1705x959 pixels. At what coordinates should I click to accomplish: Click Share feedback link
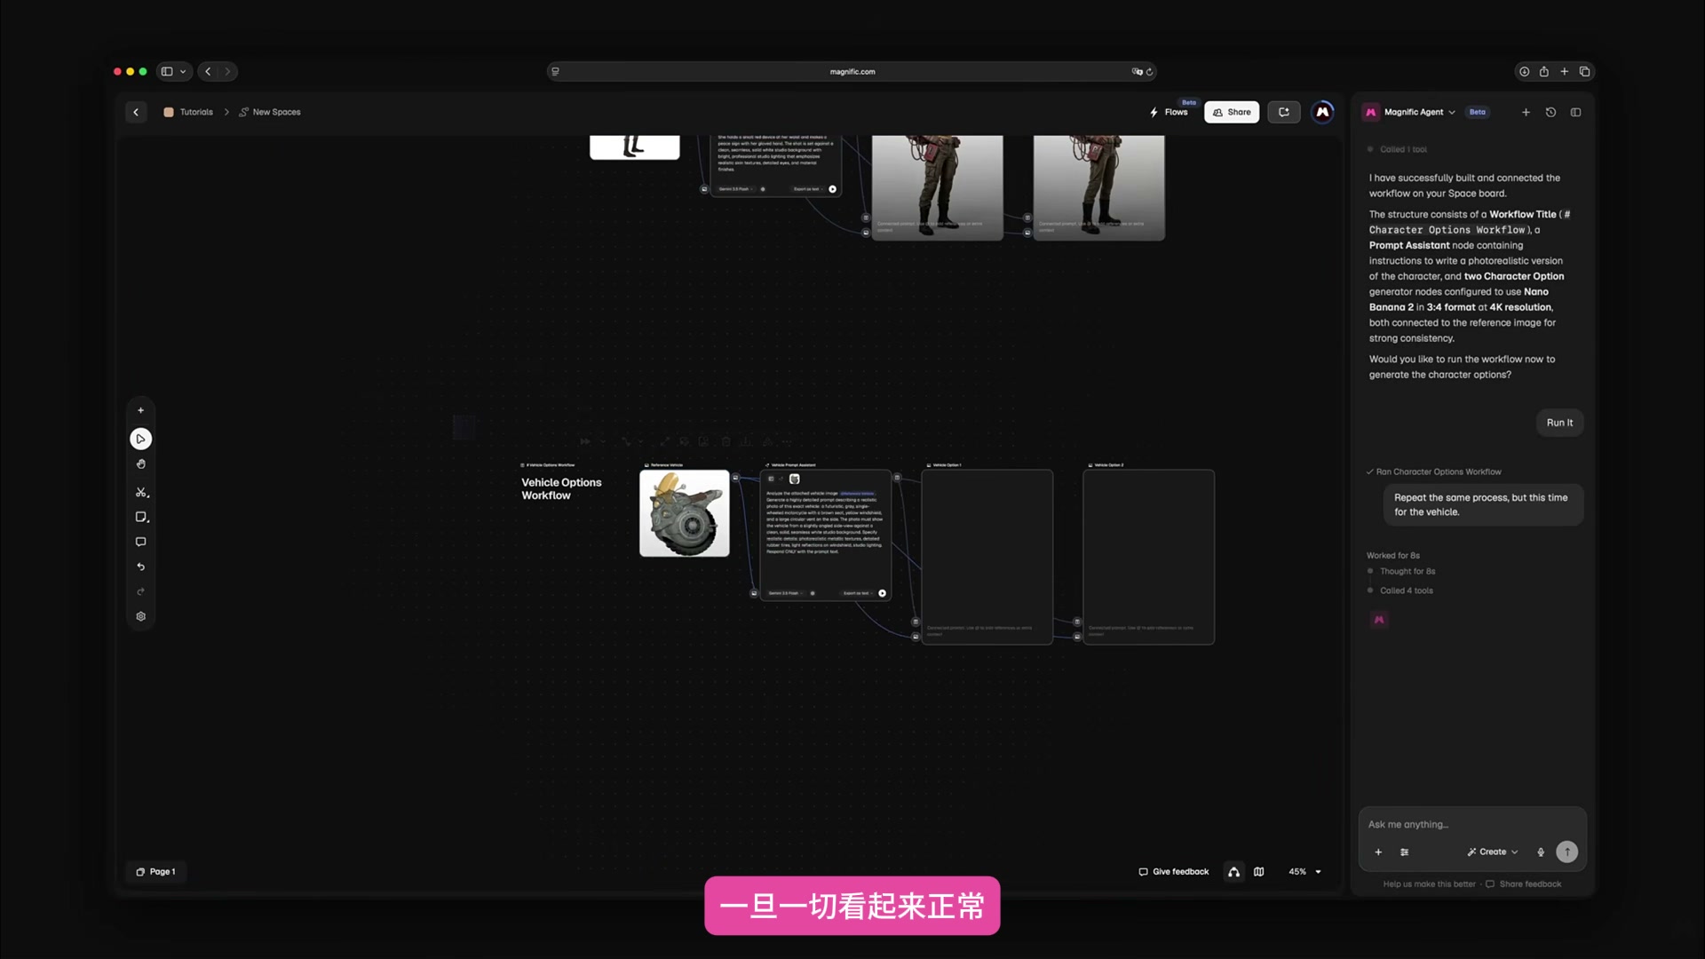(x=1524, y=884)
